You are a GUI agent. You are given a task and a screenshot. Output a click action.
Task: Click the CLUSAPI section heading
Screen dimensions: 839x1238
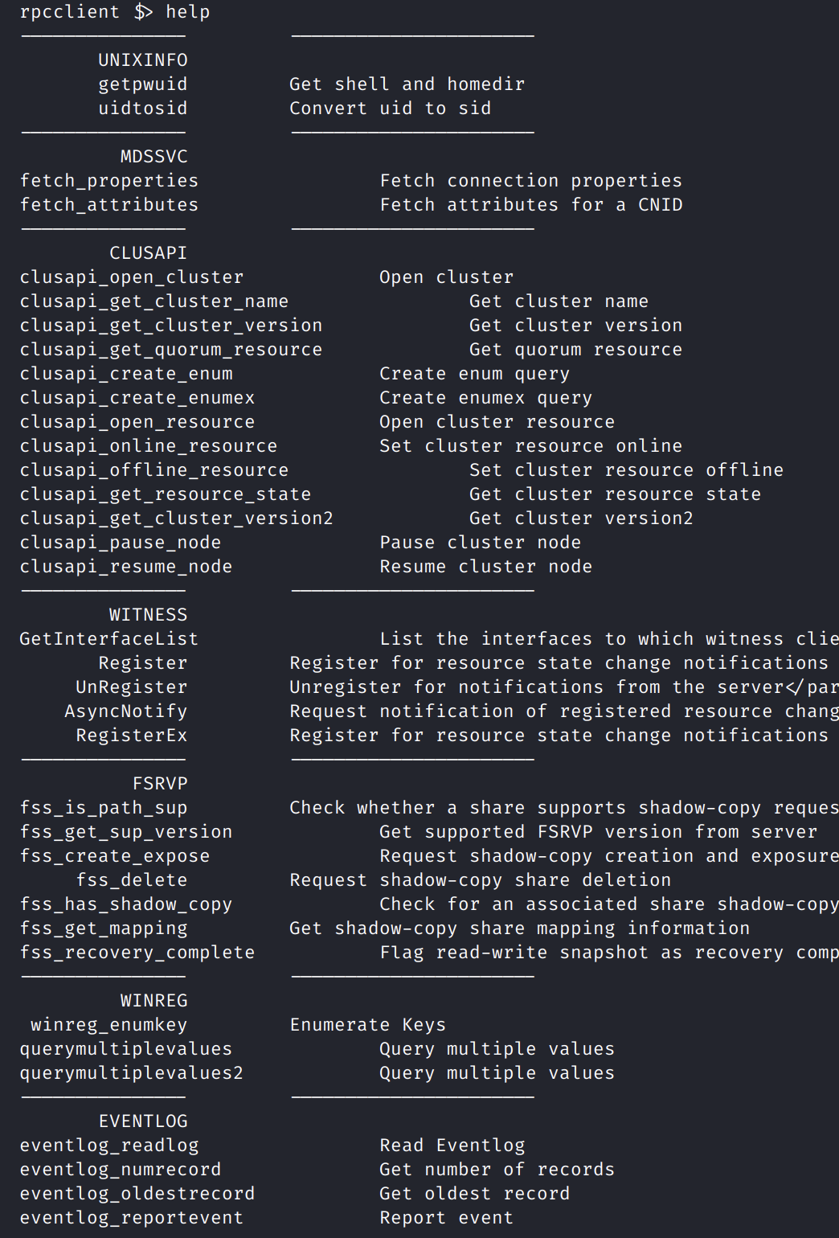click(x=148, y=253)
